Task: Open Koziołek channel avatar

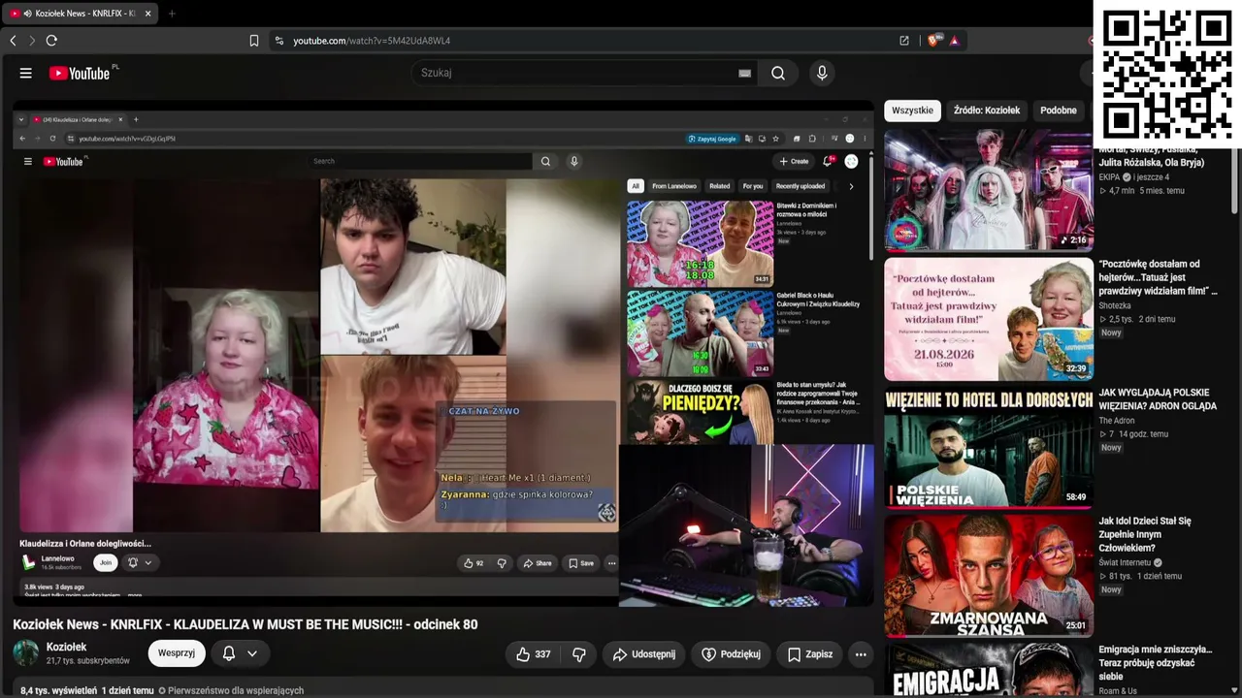Action: point(26,653)
